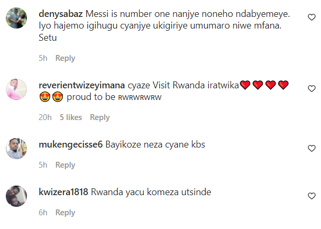Reply to kwizera1818's comment
This screenshot has height=229, width=321.
pyautogui.click(x=65, y=213)
